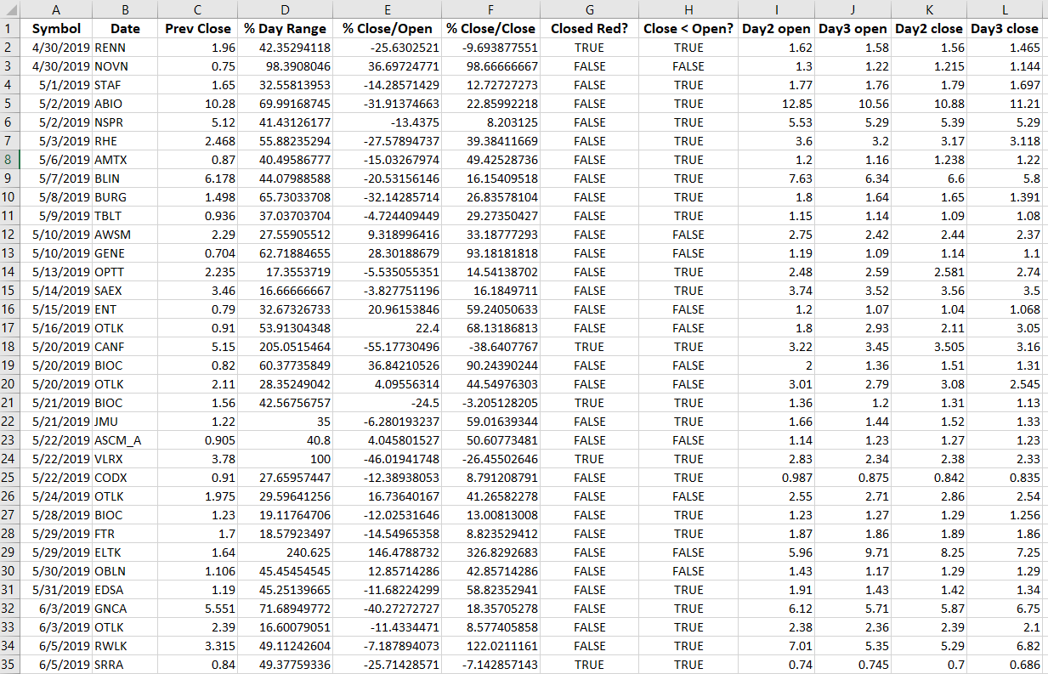Click the 'Day3 close' header cell
Screen dimensions: 1048x674
[x=1006, y=29]
